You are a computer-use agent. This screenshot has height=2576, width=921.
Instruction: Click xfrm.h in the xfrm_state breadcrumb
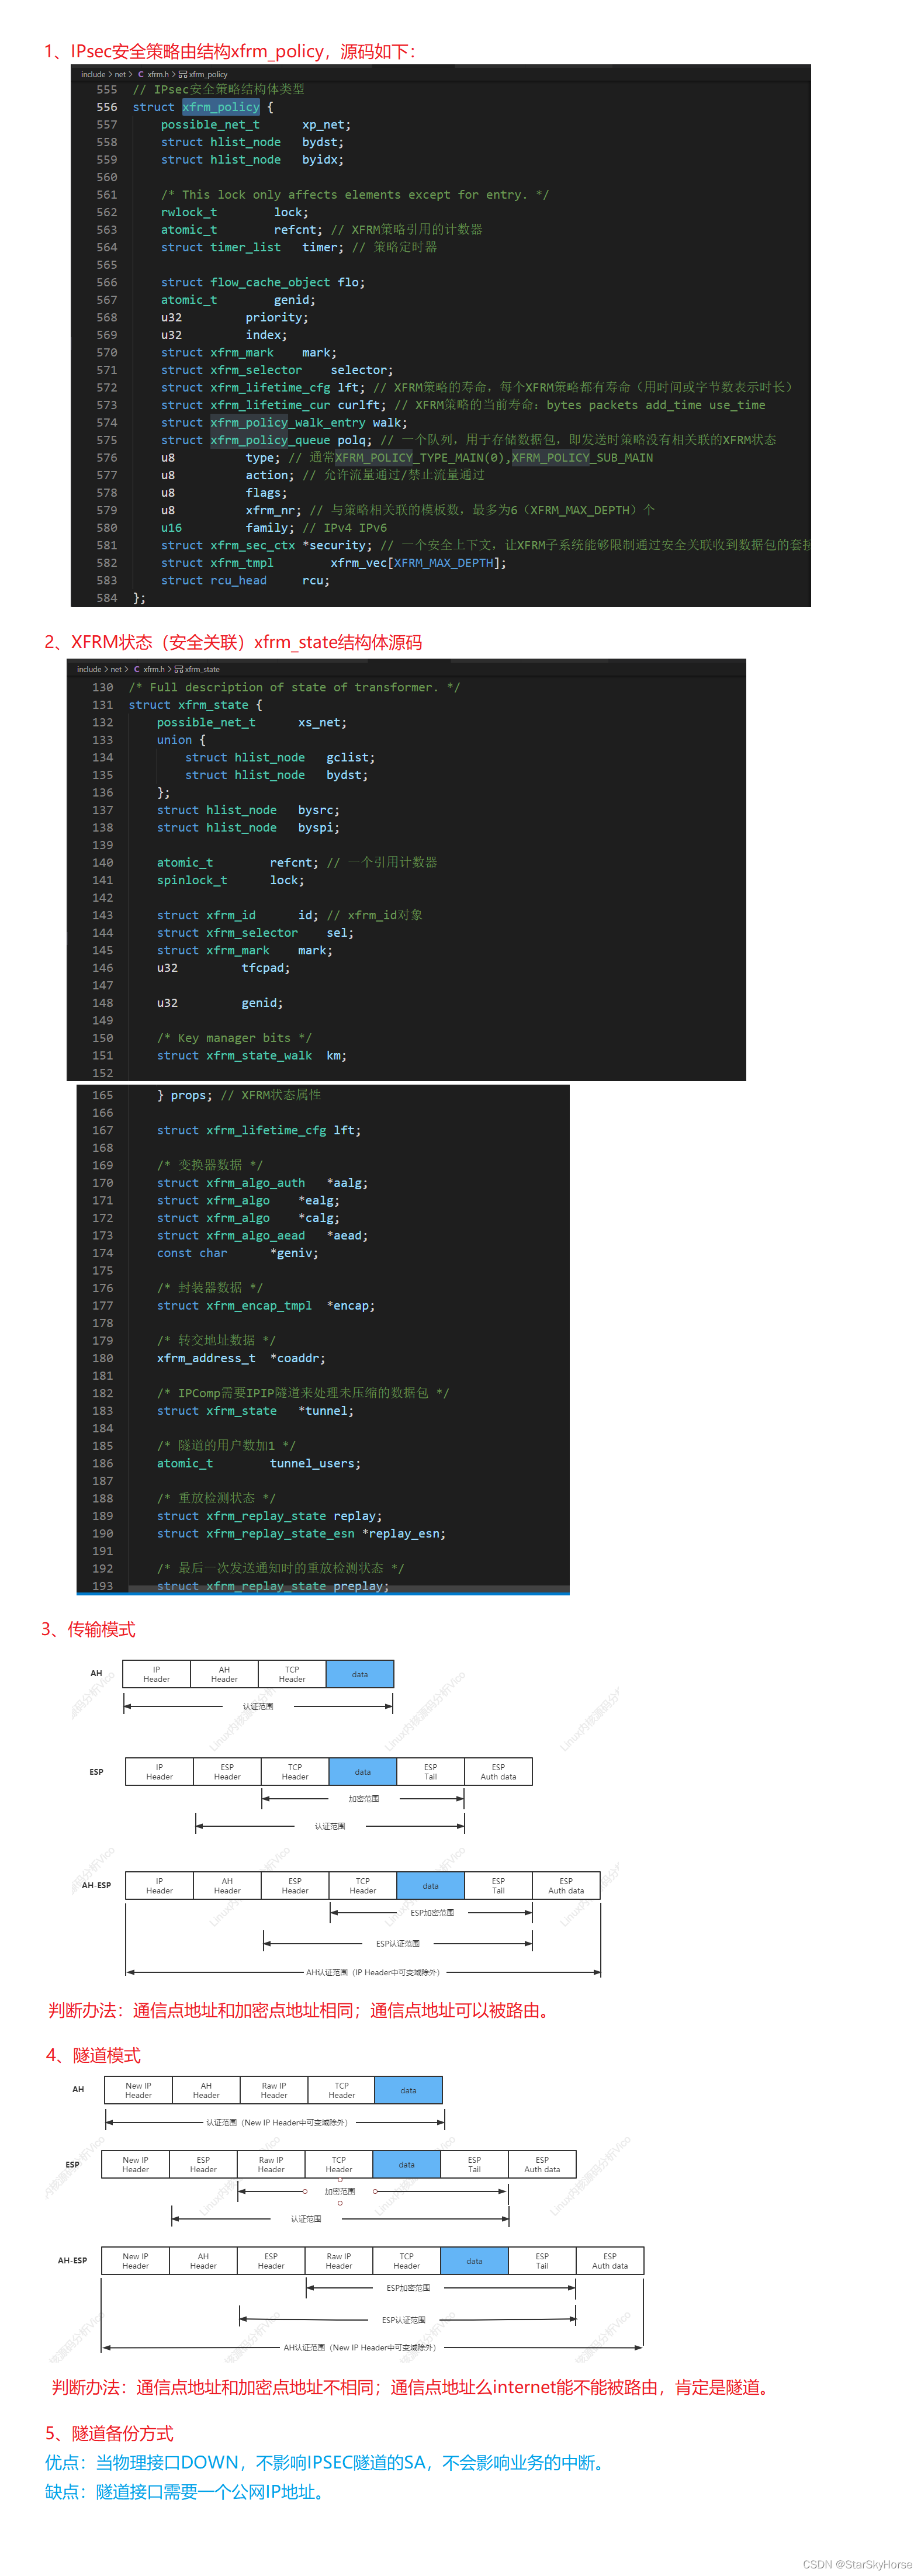click(x=154, y=669)
